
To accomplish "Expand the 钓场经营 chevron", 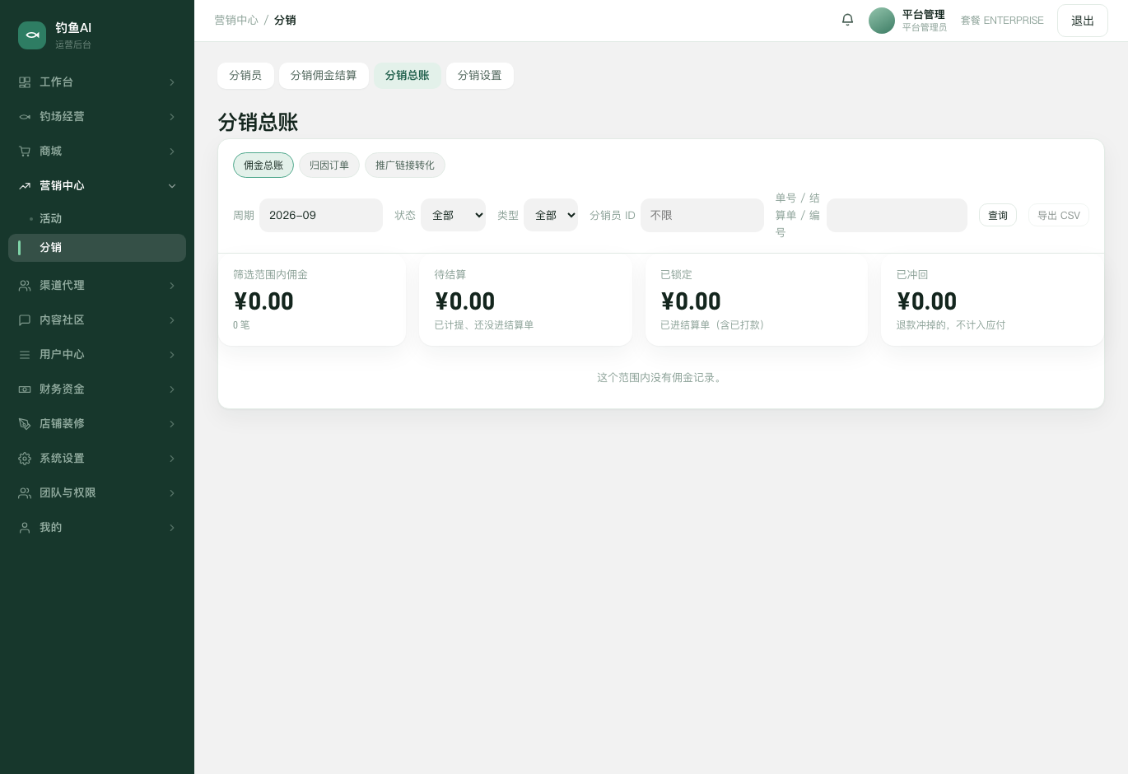I will tap(172, 117).
